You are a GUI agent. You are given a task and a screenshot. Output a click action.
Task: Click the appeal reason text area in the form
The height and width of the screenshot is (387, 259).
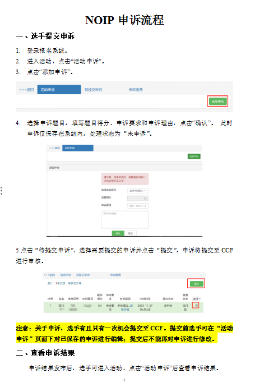point(125,219)
